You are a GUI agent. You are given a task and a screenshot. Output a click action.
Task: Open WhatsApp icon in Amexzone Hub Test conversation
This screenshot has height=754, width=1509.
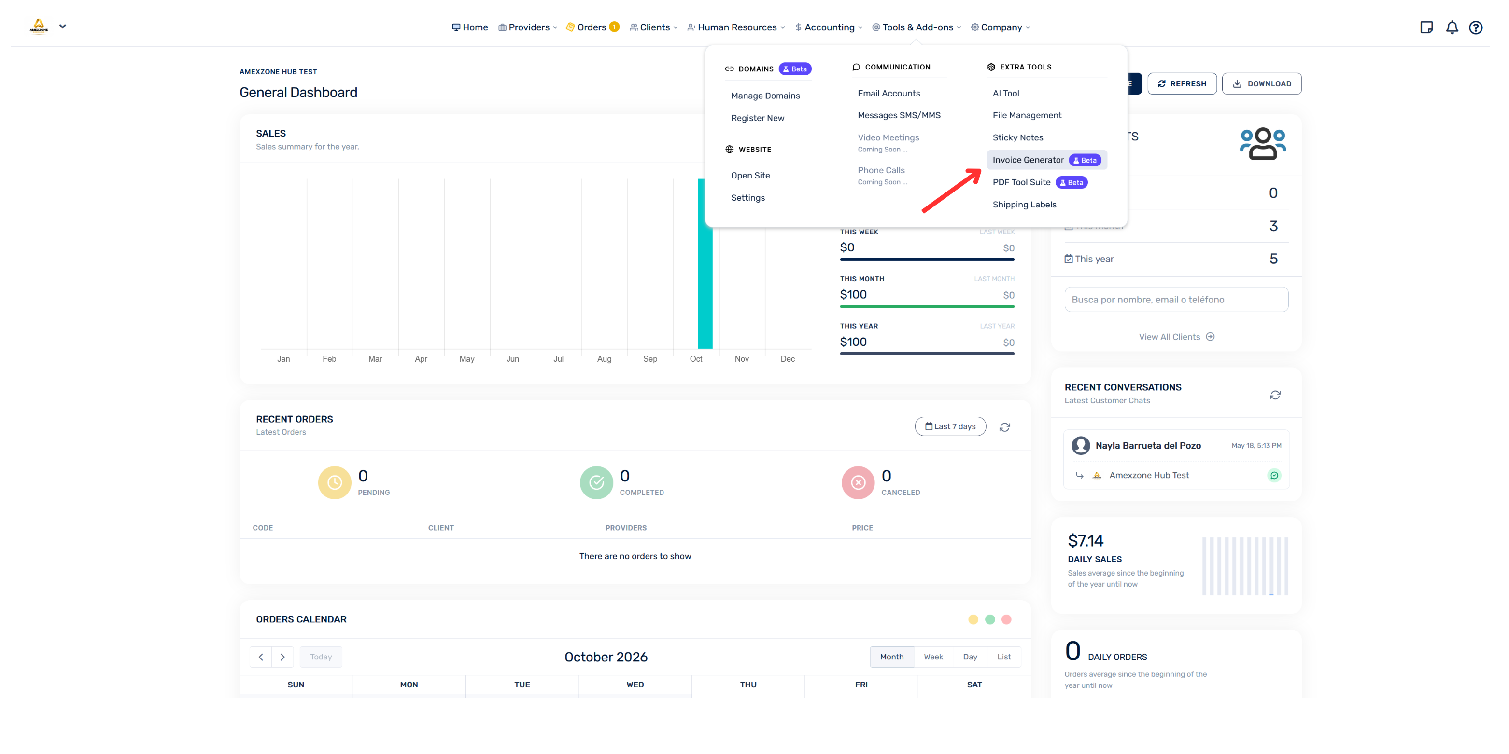(1274, 475)
